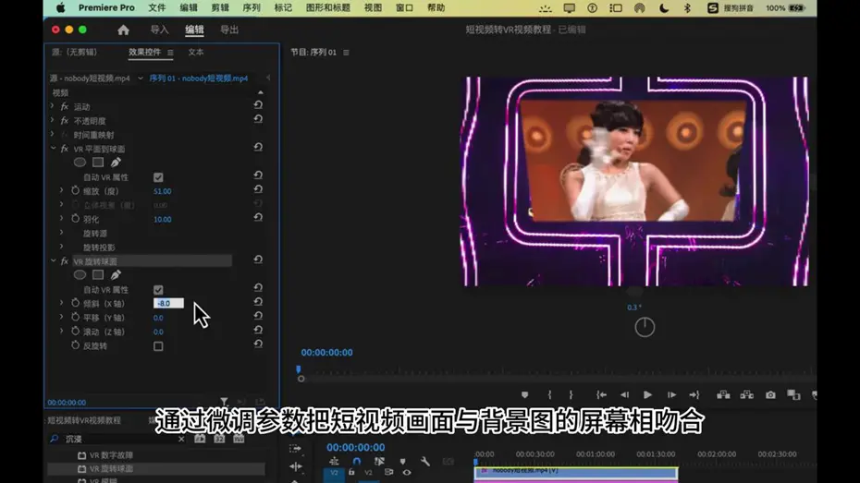Screen dimensions: 860x483
Task: Step forward one frame
Action: tap(671, 395)
